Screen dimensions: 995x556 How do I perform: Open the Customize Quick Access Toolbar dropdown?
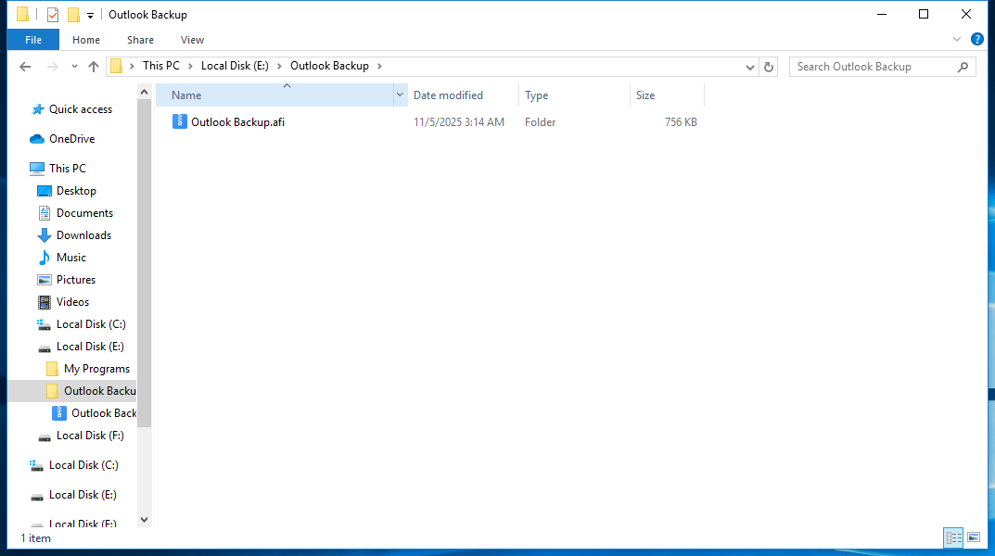[x=90, y=15]
